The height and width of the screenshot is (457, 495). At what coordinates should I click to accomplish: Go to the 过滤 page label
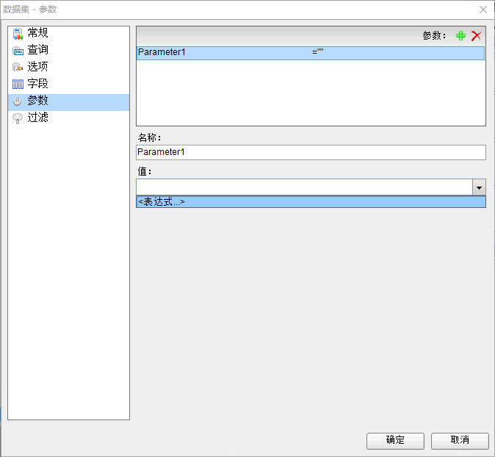[38, 118]
